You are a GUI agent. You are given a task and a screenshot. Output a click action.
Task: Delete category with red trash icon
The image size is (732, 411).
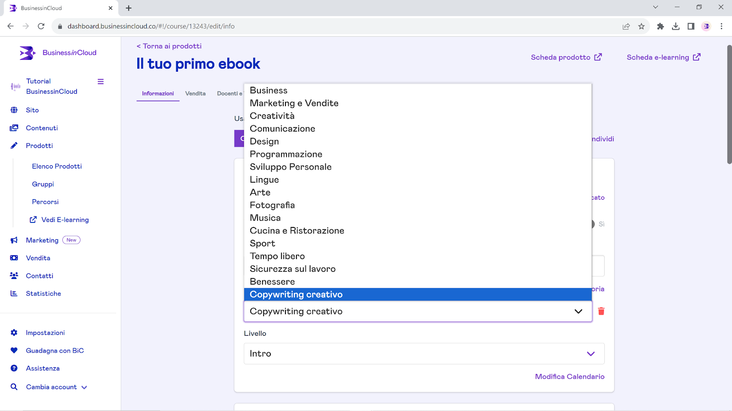click(x=601, y=311)
